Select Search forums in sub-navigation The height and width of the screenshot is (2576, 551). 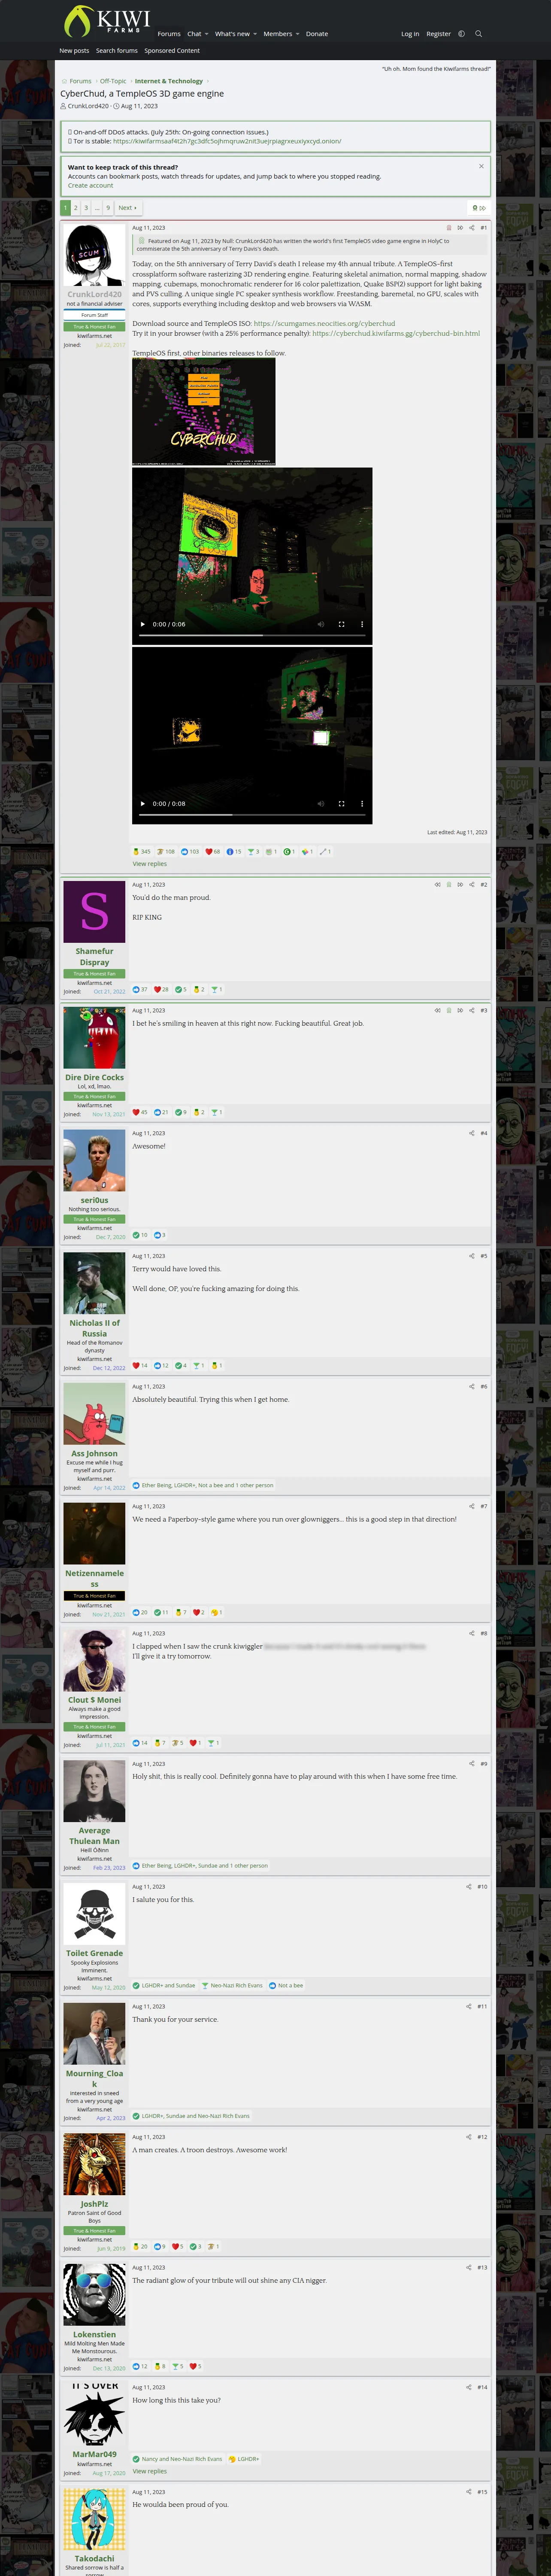click(x=117, y=51)
